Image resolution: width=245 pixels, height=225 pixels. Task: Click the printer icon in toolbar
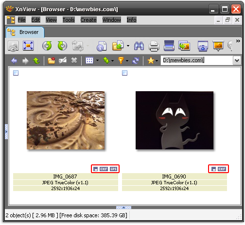[x=154, y=46]
